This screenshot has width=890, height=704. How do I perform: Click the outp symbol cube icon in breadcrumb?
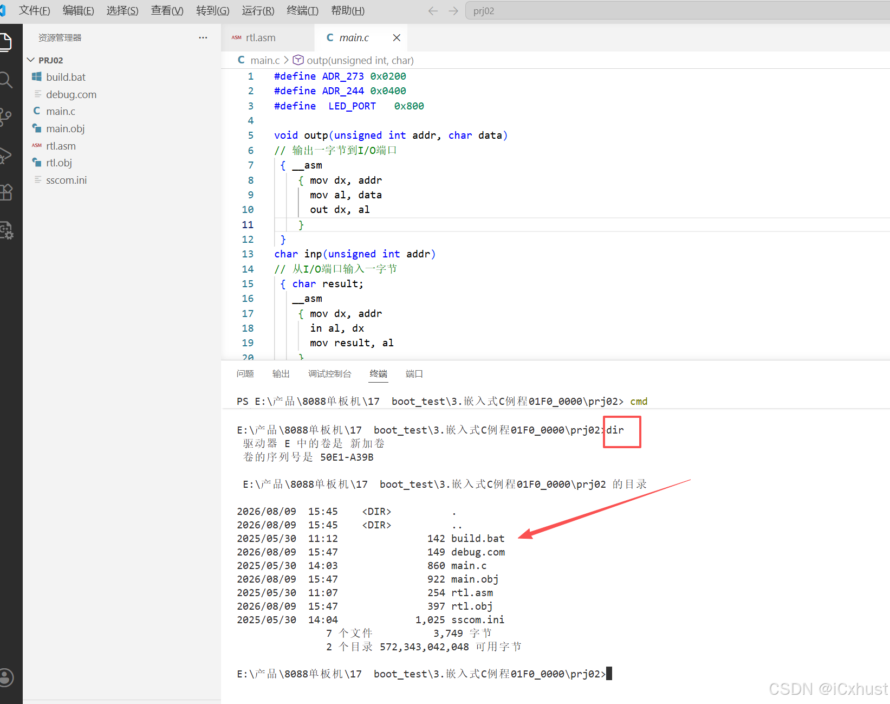tap(298, 60)
